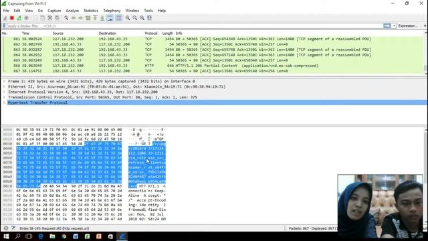Jump to first packet toolbar icon
Image resolution: width=428 pixels, height=241 pixels.
[95, 18]
